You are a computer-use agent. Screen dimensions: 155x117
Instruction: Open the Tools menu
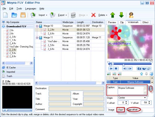click(19, 8)
